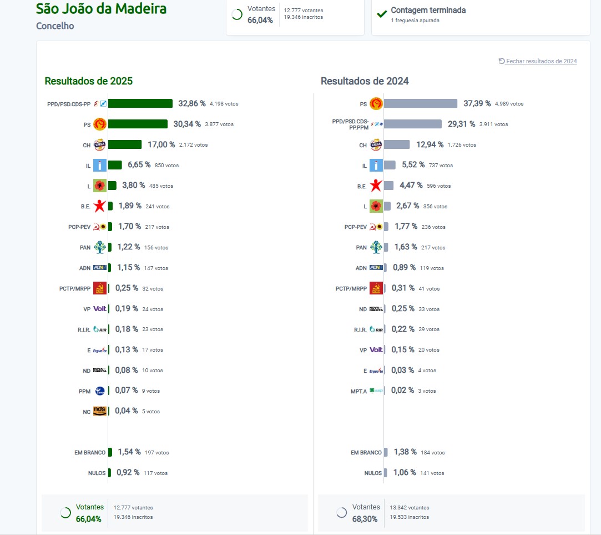Click turnout circle beside 68,30% at bottom

pos(341,513)
